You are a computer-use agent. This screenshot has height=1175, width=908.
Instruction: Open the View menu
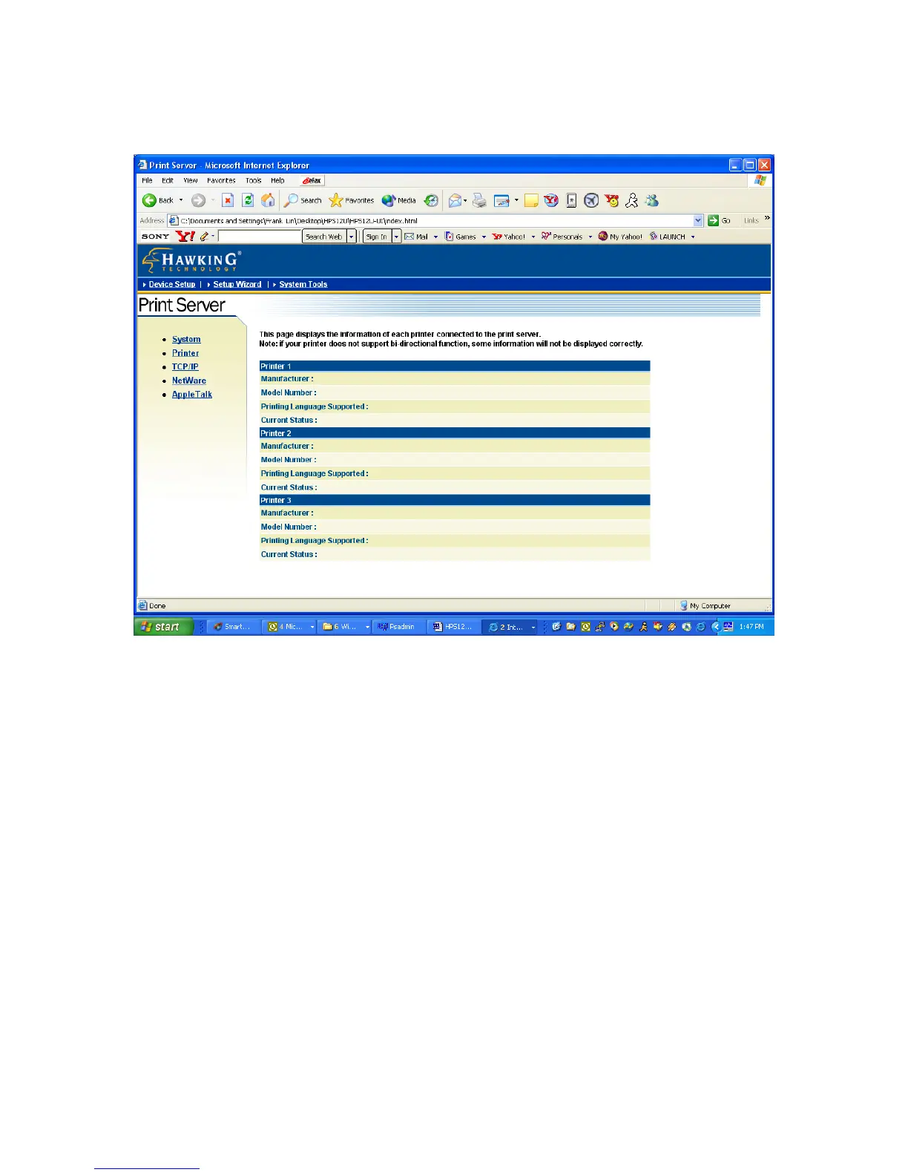(x=191, y=180)
